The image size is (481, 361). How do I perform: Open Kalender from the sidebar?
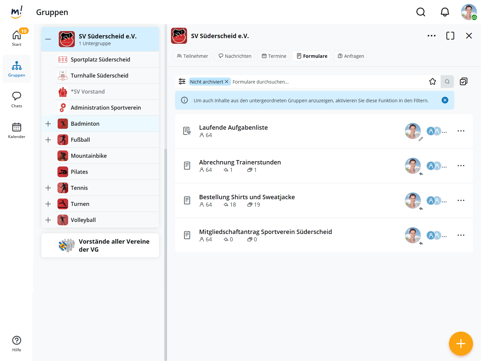tap(17, 130)
